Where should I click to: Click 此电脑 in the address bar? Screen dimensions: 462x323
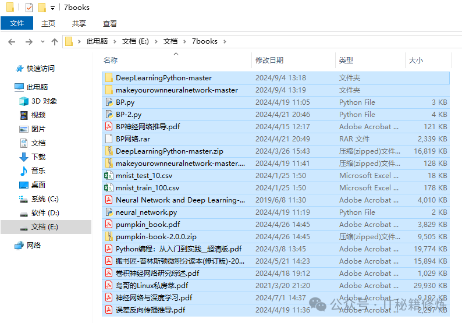(x=97, y=41)
